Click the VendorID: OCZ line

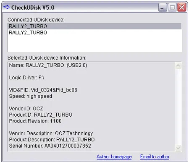pos(26,109)
